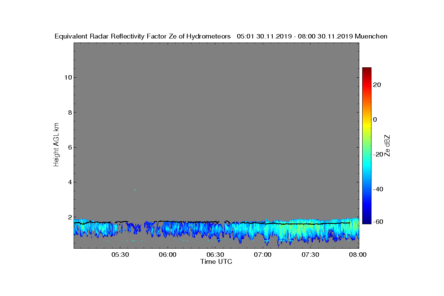The height and width of the screenshot is (296, 444).
Task: Click the 05:30 time tick label
Action: click(120, 255)
